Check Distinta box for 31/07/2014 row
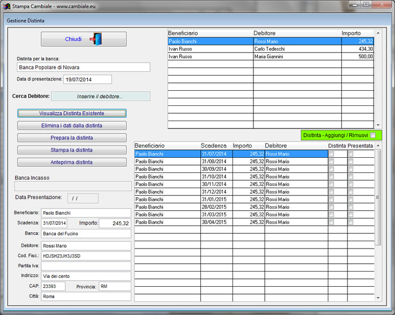 tap(331, 154)
